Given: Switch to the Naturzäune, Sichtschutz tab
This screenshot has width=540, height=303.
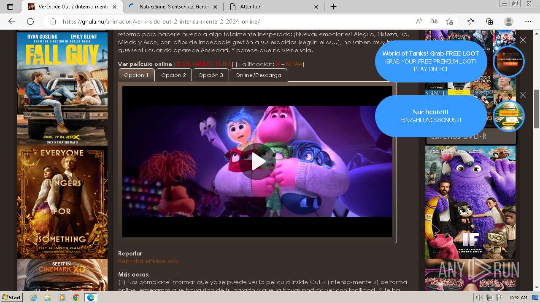Looking at the screenshot, I should [174, 7].
